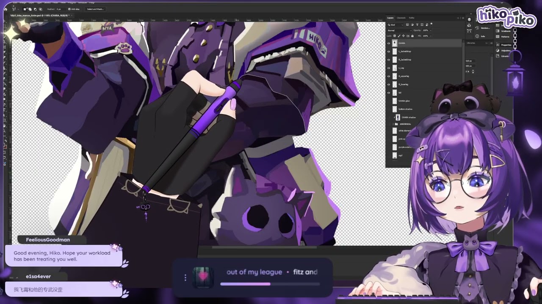
Task: Click the Feather value field
Action: click(61, 9)
